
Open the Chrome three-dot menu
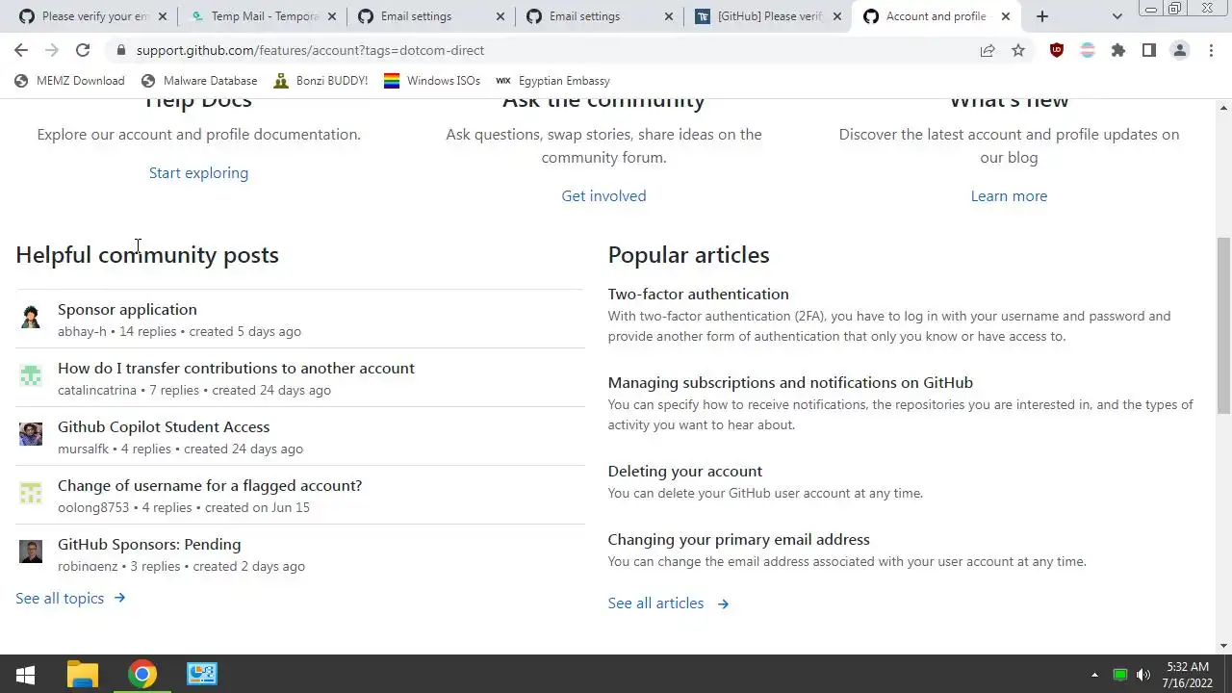pos(1211,50)
